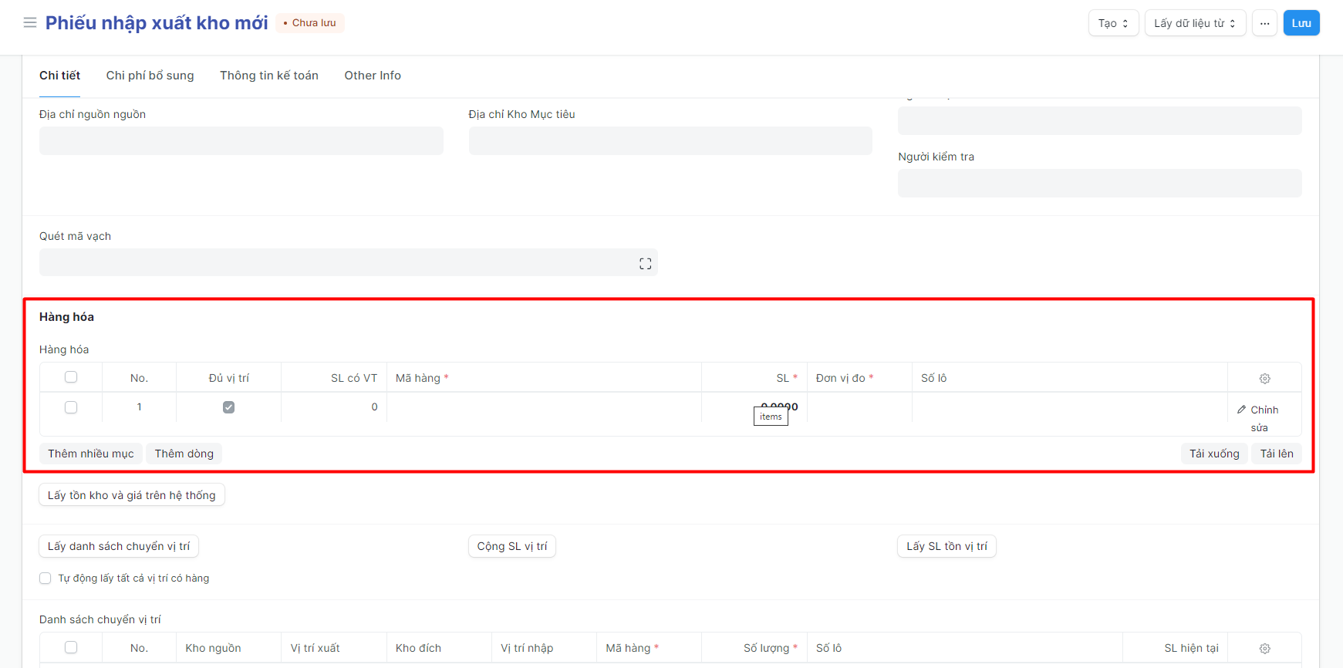Click the Chỉnh sửa pencil on row 1
Screen dimensions: 1343x668
[x=1258, y=410]
